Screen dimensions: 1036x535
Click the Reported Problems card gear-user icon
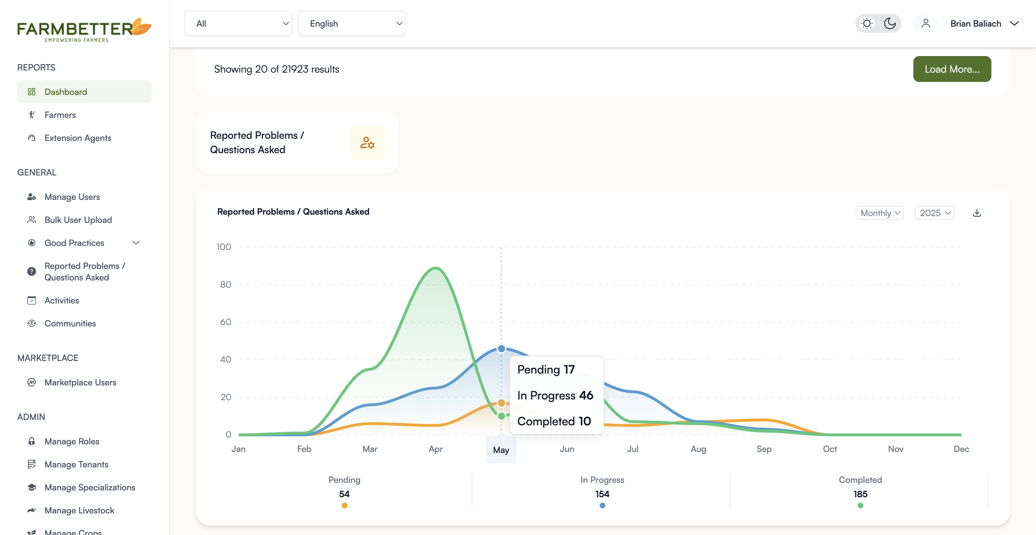tap(367, 142)
